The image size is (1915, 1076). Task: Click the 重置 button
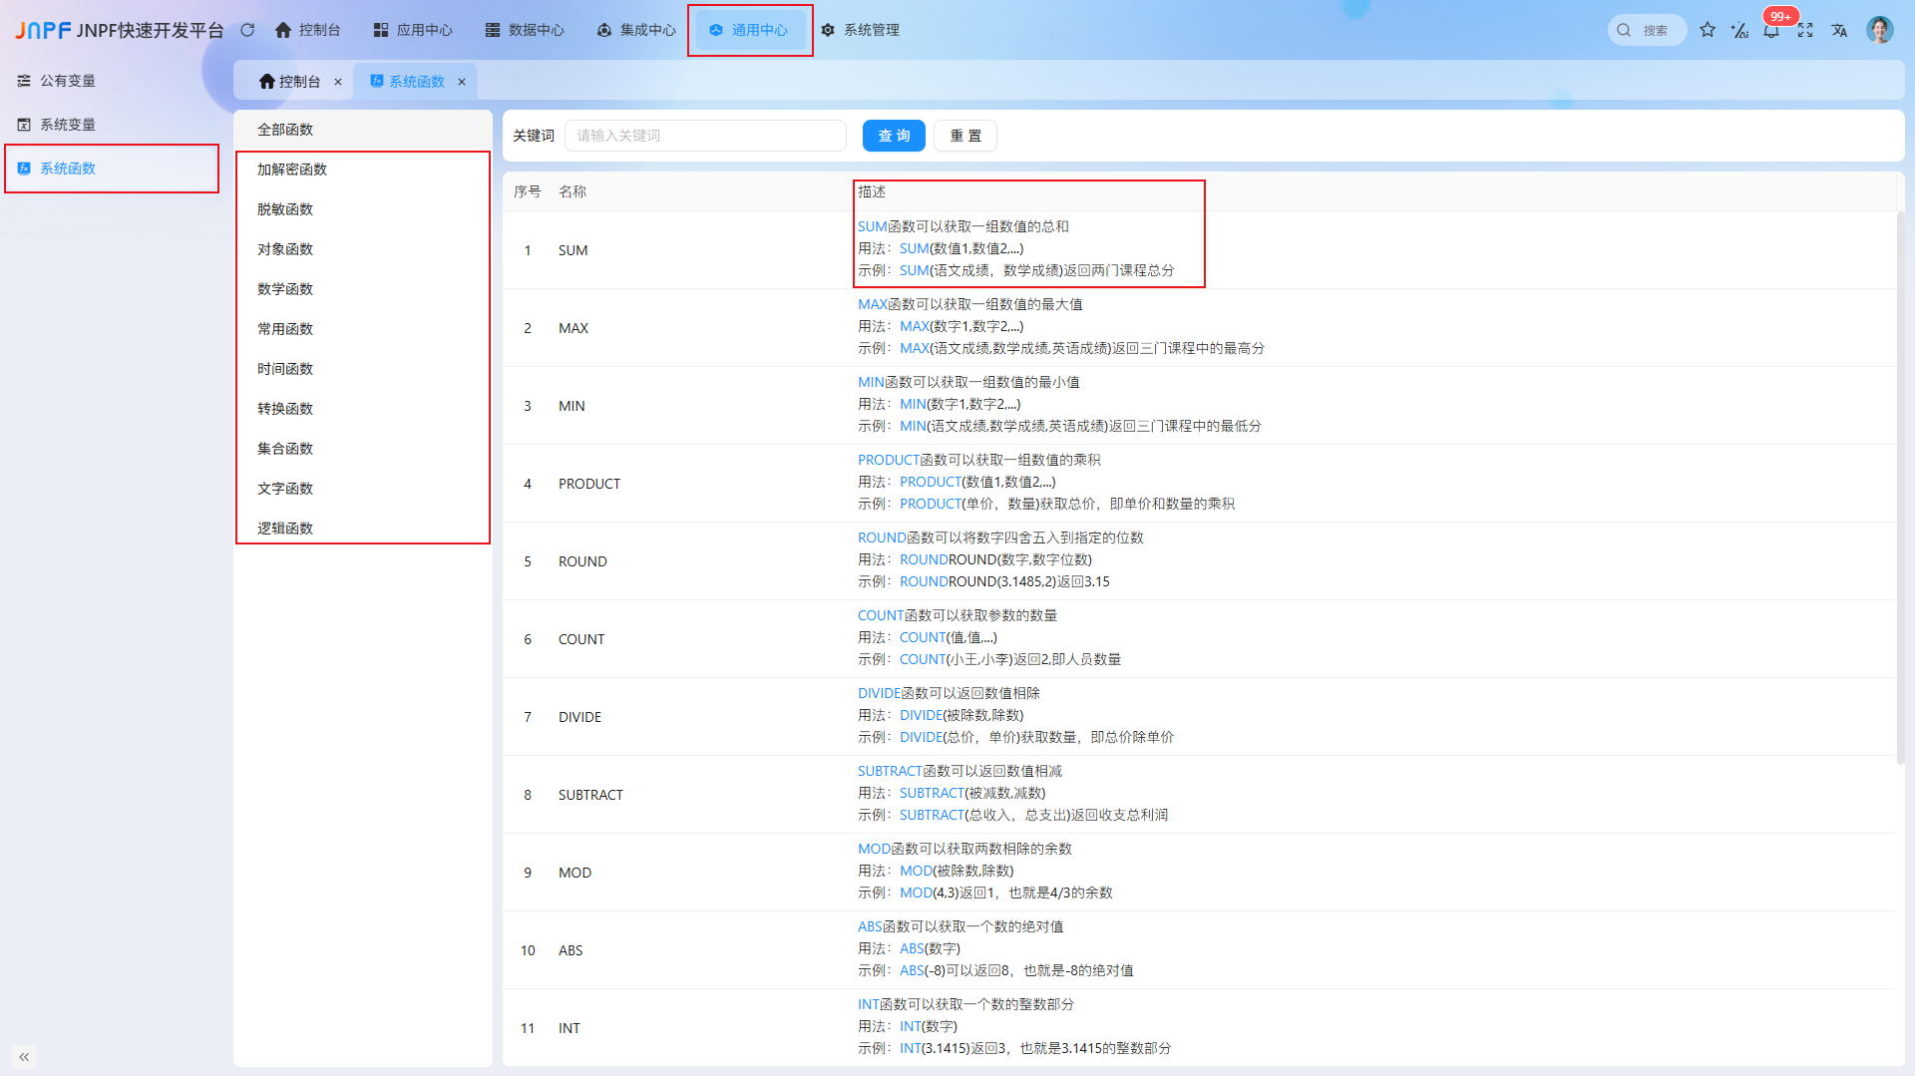pyautogui.click(x=964, y=136)
